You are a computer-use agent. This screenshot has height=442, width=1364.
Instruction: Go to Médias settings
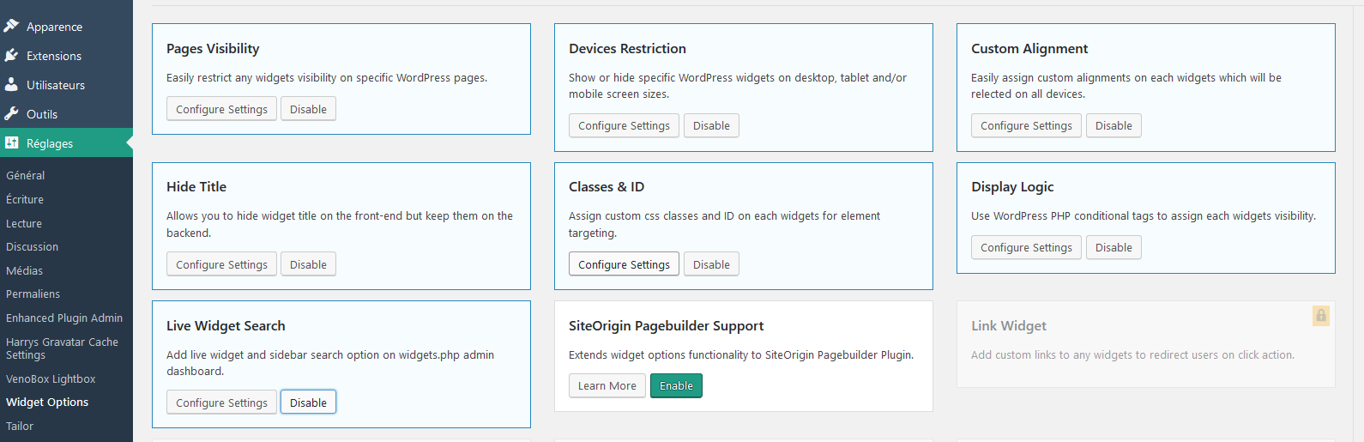24,270
